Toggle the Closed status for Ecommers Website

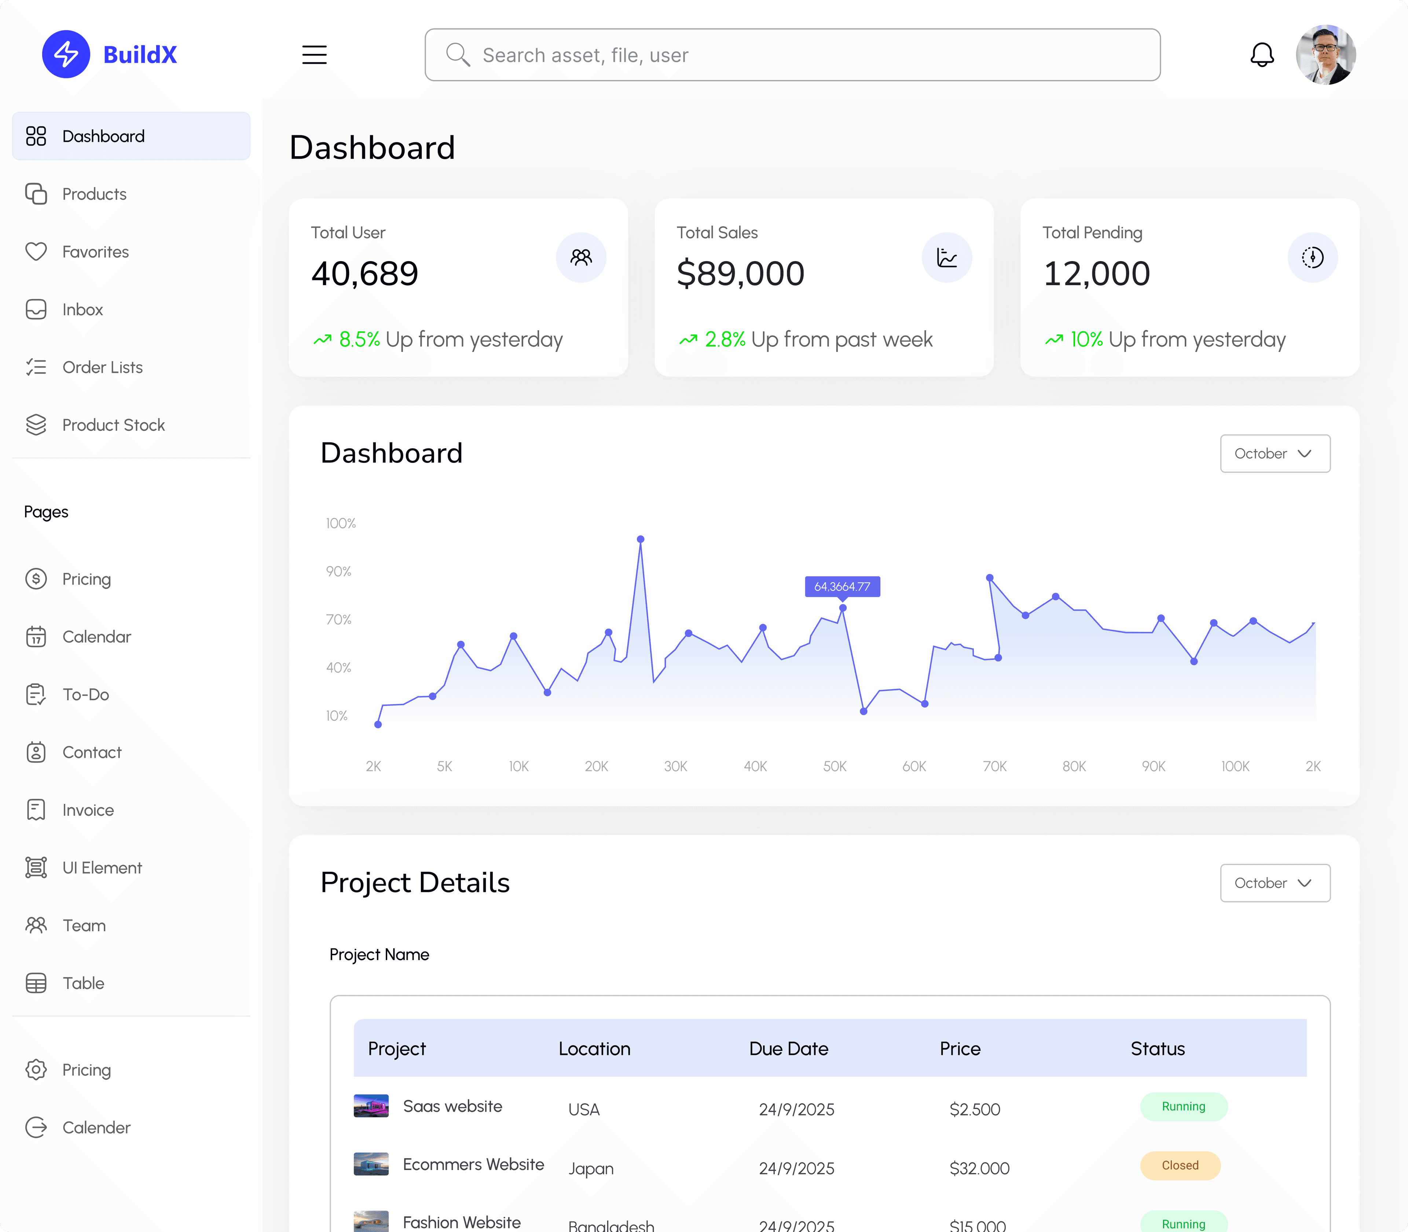(1180, 1165)
